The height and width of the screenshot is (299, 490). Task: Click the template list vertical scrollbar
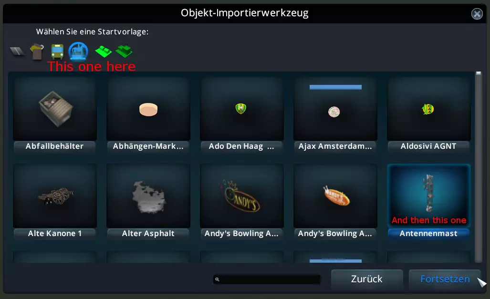pyautogui.click(x=479, y=167)
